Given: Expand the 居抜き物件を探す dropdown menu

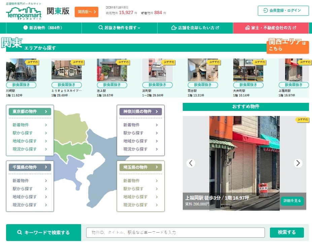Looking at the screenshot, I should [x=119, y=28].
